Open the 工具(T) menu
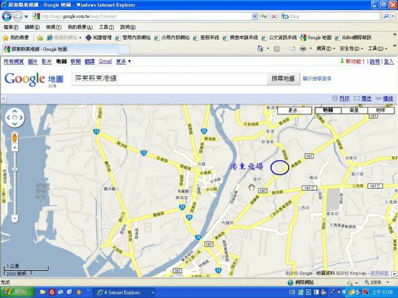 pos(106,27)
